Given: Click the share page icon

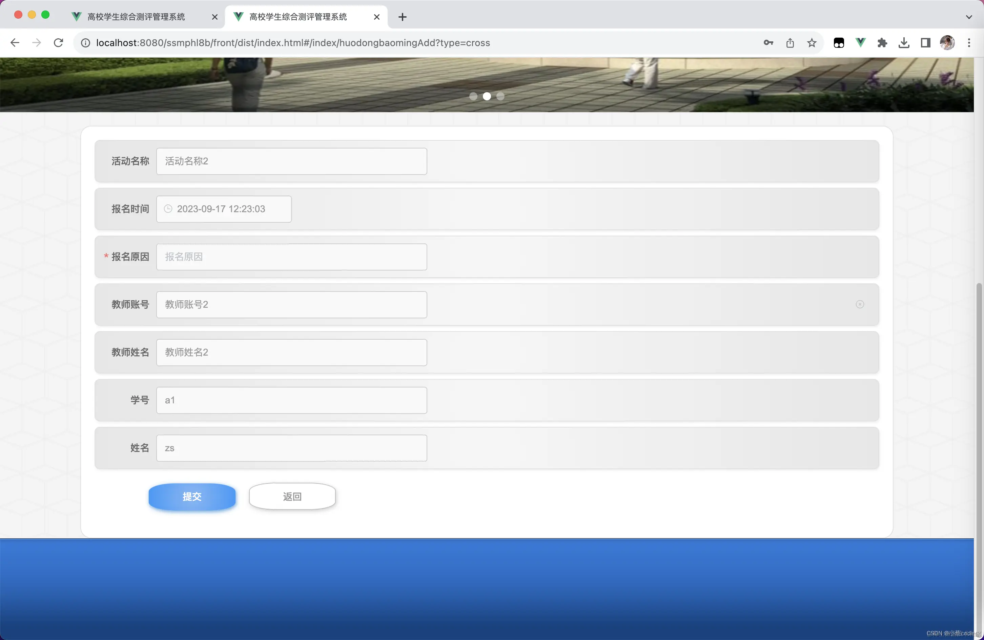Looking at the screenshot, I should (790, 43).
